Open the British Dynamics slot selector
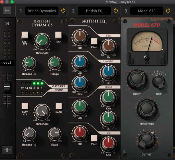 42,11
